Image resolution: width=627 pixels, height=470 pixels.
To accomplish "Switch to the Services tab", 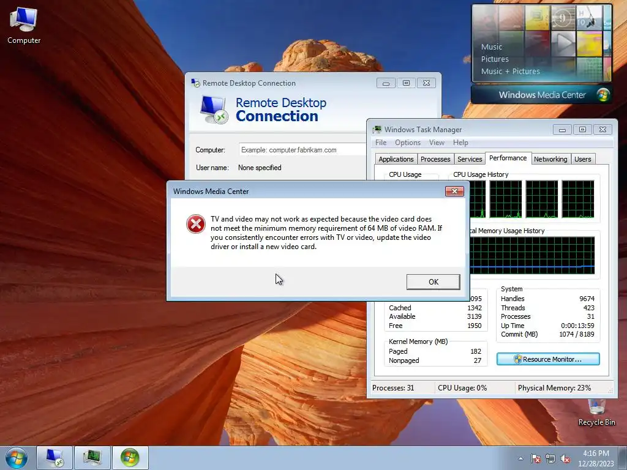I will coord(470,159).
